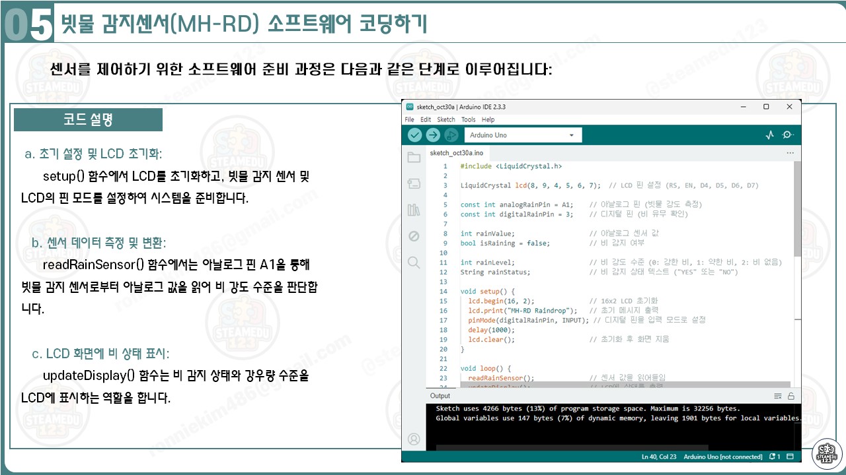Click the 'Global variables use 147 bytes' output line
846x475 pixels.
pos(619,418)
